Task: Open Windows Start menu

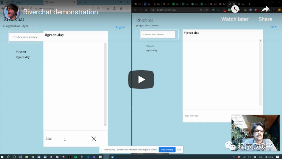Action: pos(2,157)
